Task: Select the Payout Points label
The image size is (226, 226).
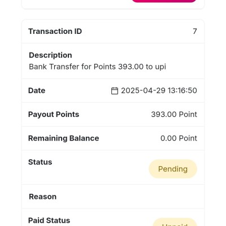Action: (54, 114)
